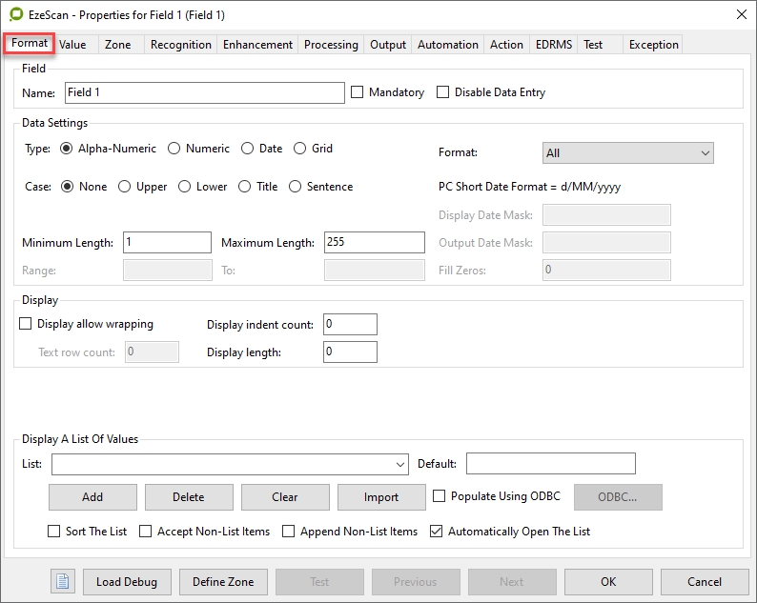Click the Load Debug button
757x603 pixels.
click(127, 581)
